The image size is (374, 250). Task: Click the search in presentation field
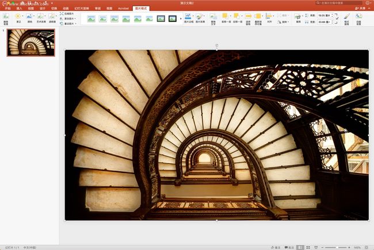pyautogui.click(x=339, y=3)
